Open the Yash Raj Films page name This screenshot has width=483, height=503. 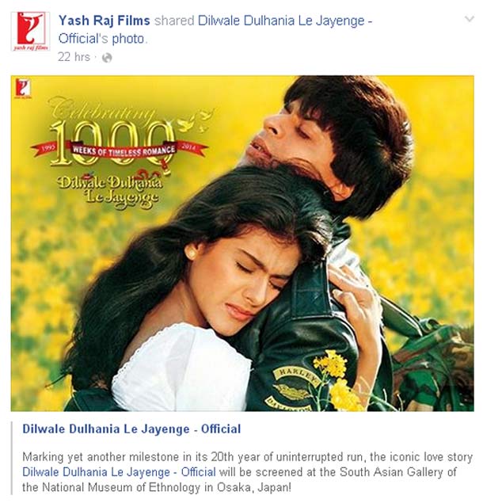point(105,21)
